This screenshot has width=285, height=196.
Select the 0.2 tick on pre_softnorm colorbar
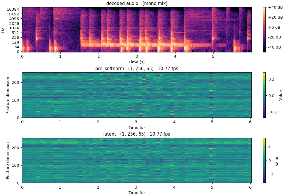click(271, 79)
